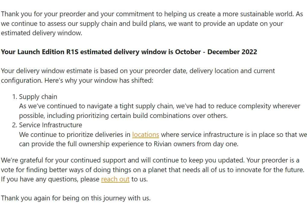Open the "locations" hyperlink
307x204 pixels.
(x=145, y=134)
